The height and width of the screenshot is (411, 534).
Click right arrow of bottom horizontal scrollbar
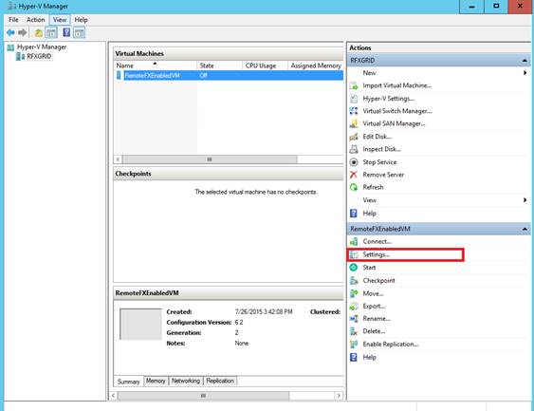click(339, 396)
